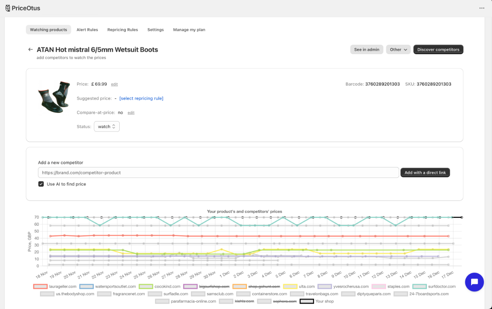Toggle the 'Use AI to find price' checkbox
Screen dimensions: 492x309
pyautogui.click(x=41, y=184)
